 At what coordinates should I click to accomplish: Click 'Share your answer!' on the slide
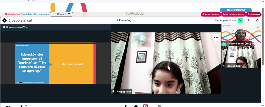(72, 64)
